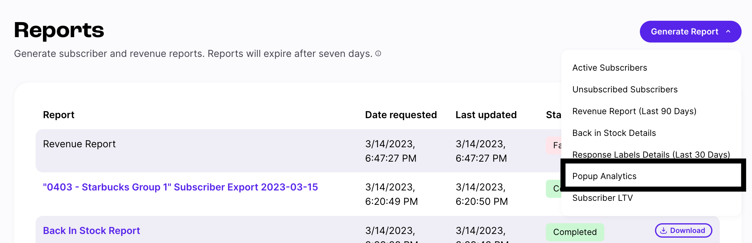The width and height of the screenshot is (752, 243).
Task: Generate the Revenue Report (Last 90 Days)
Action: pyautogui.click(x=634, y=111)
